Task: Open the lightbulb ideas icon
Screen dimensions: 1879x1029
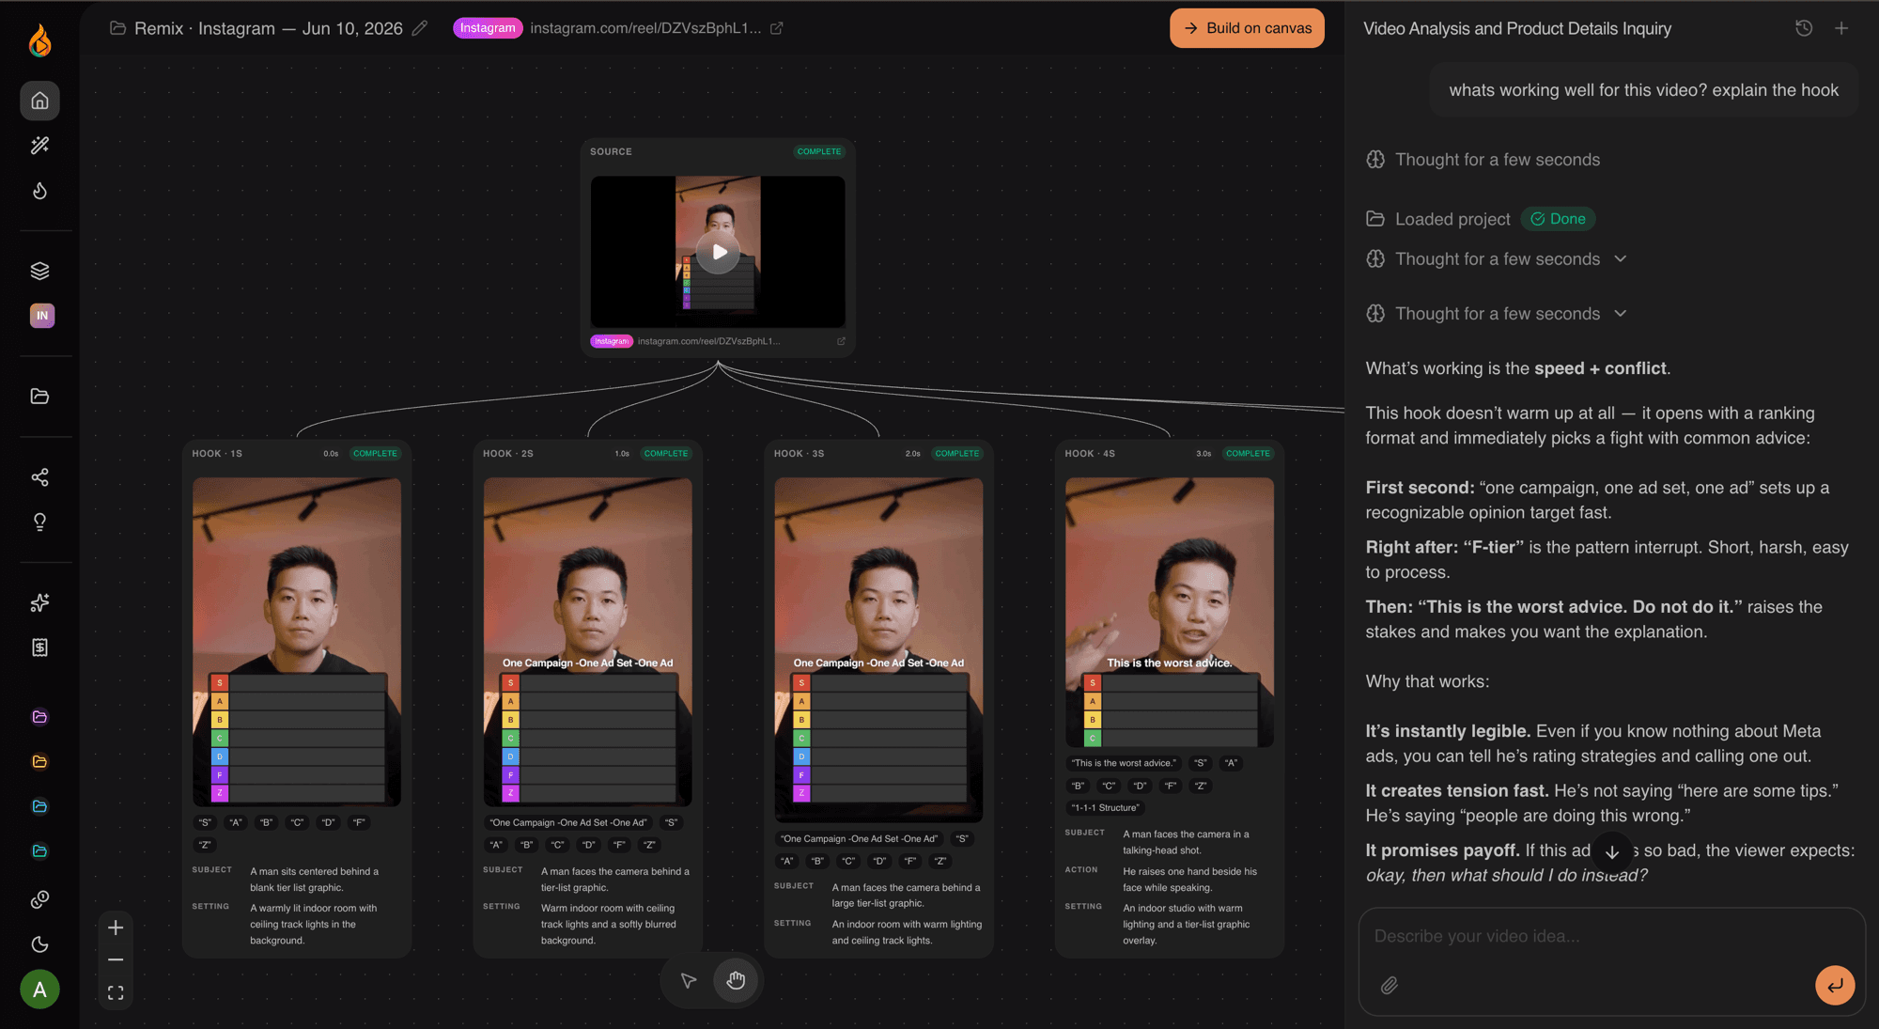Action: (x=39, y=522)
